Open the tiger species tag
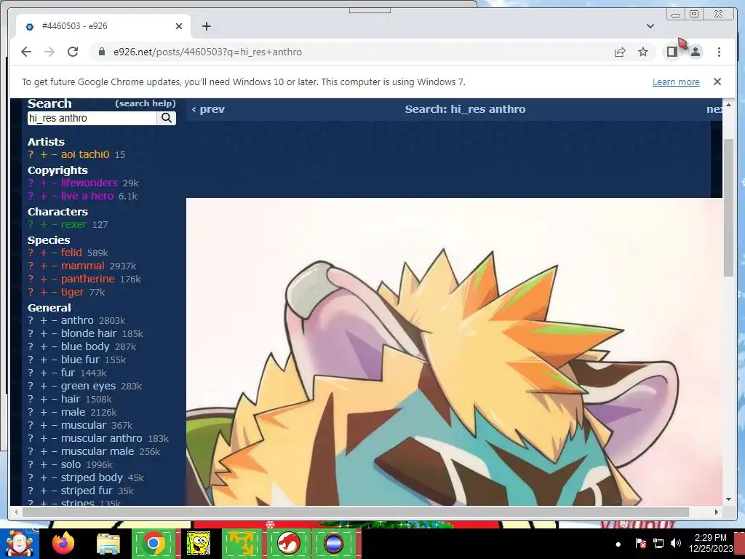This screenshot has height=559, width=745. tap(72, 292)
